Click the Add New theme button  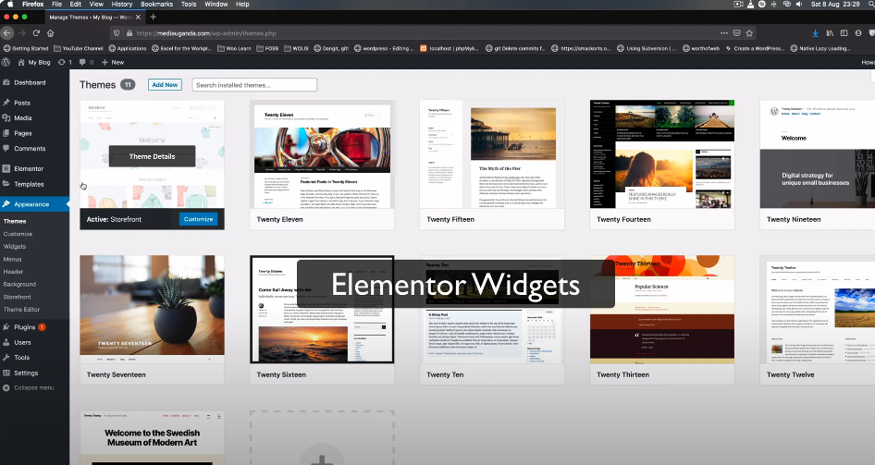tap(165, 85)
